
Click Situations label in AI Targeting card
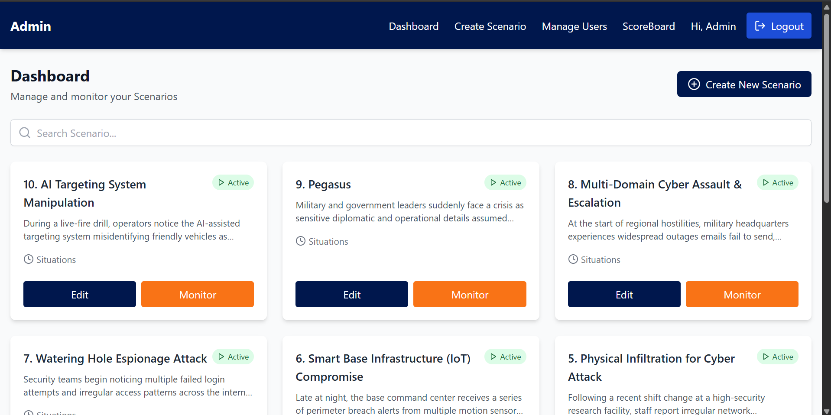pos(56,259)
